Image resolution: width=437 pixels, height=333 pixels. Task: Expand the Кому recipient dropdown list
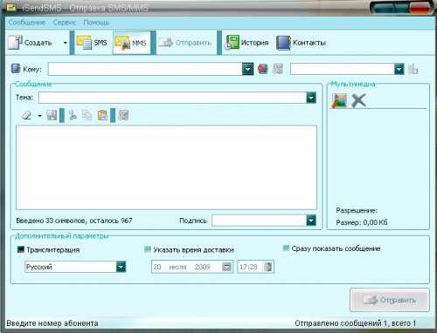click(247, 69)
